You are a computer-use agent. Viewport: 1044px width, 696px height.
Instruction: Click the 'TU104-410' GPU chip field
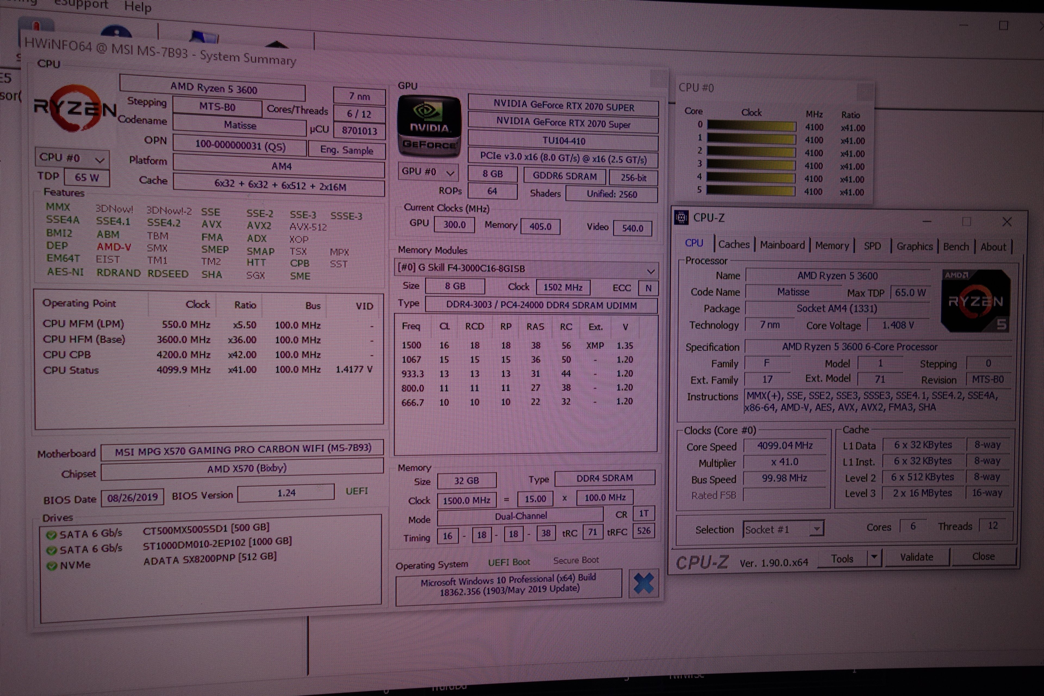coord(563,141)
